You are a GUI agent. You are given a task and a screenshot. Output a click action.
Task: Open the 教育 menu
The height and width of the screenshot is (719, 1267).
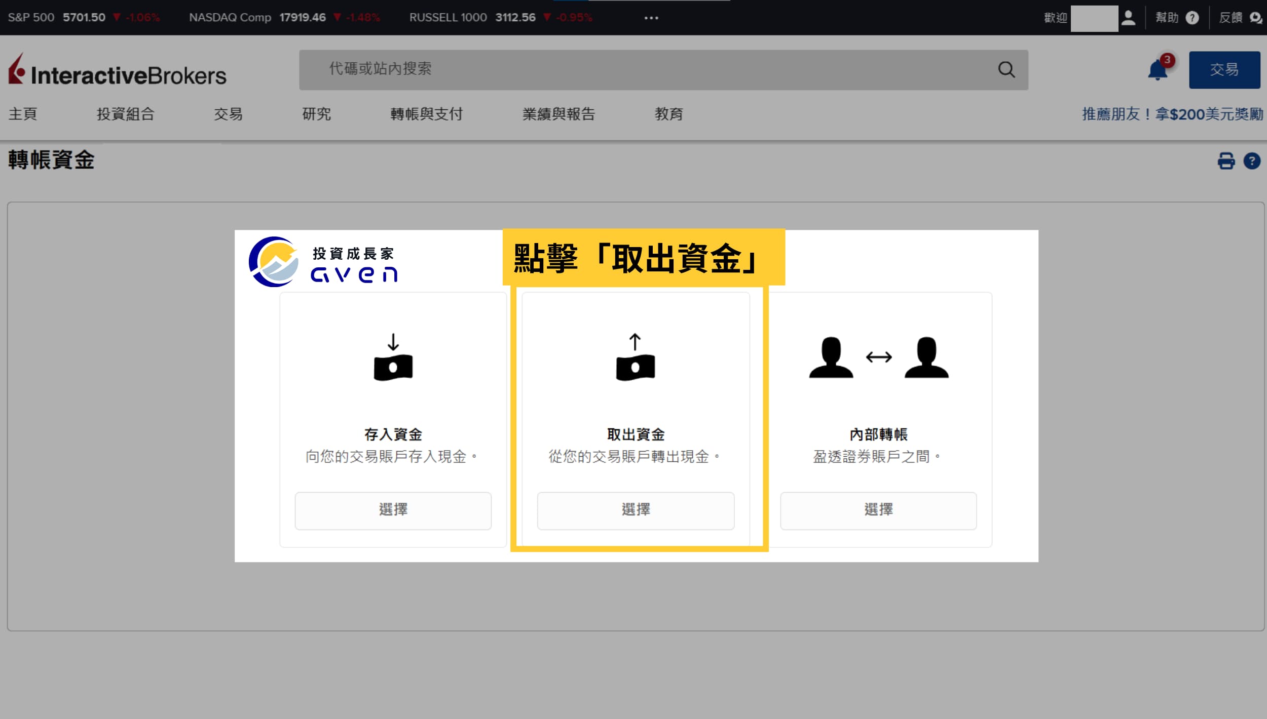tap(668, 114)
